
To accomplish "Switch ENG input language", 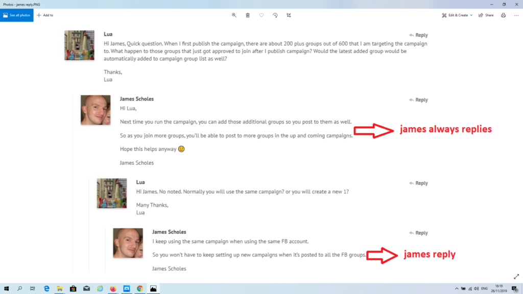I will coord(484,289).
